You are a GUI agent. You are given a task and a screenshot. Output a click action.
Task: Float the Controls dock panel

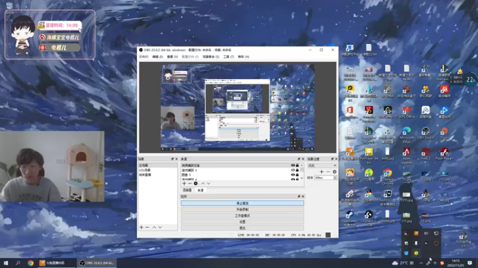(x=299, y=197)
